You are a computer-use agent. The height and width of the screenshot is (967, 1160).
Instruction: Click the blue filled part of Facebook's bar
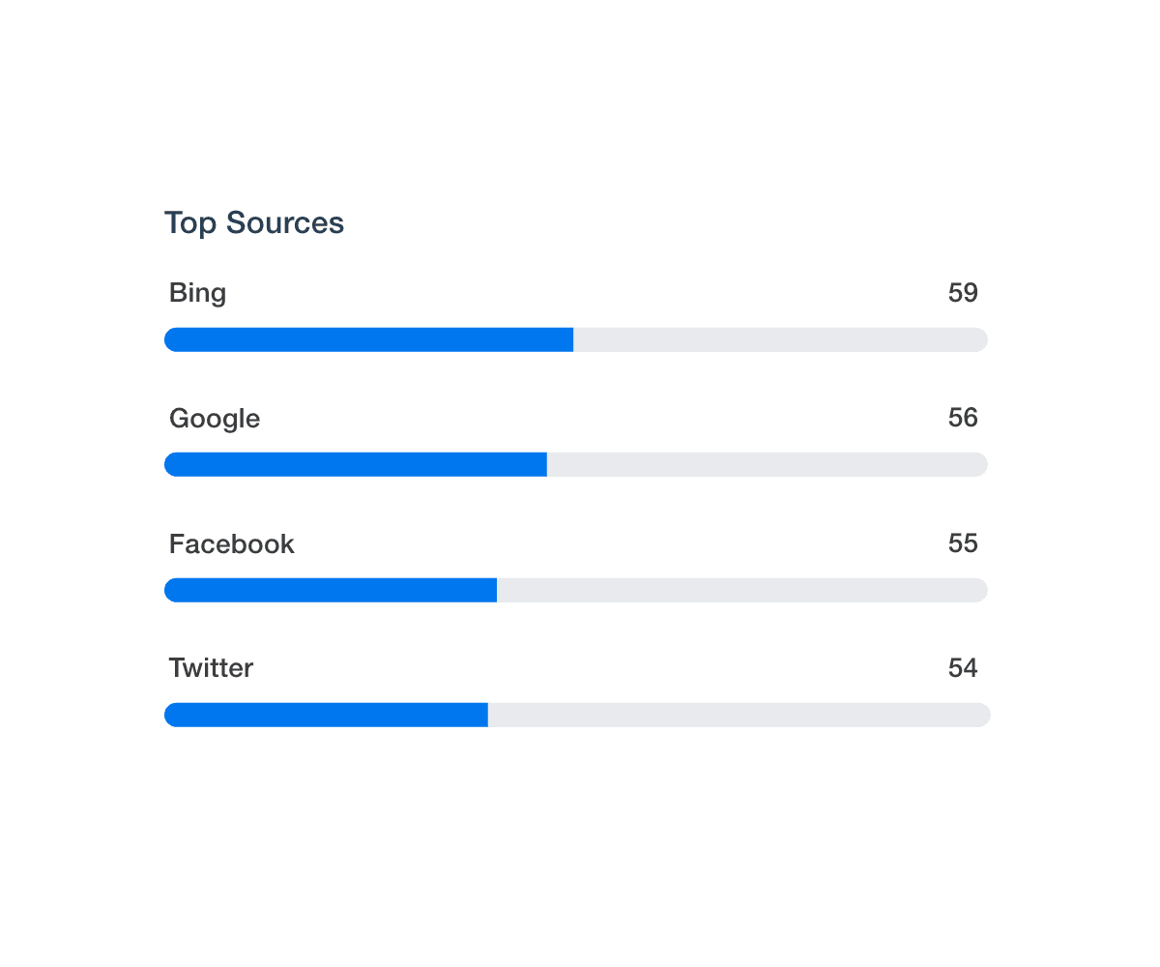tap(331, 590)
